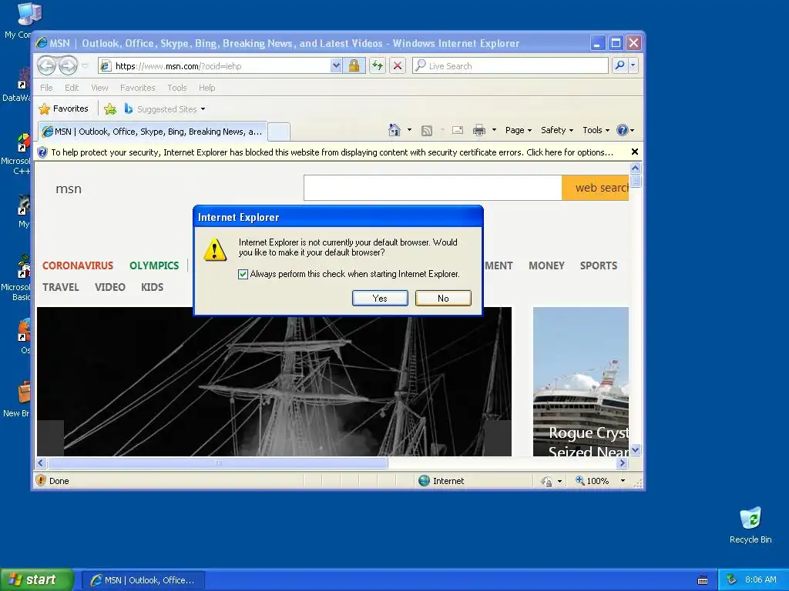Viewport: 789px width, 591px height.
Task: Open recent pages dropdown next to Forward
Action: click(x=85, y=66)
